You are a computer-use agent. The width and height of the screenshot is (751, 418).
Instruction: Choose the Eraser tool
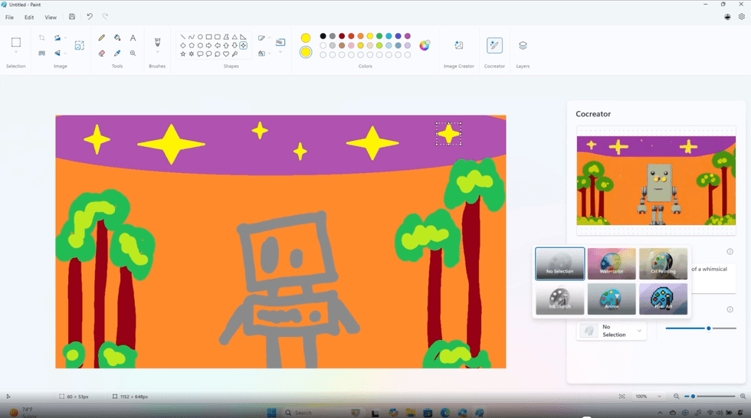[x=101, y=54]
